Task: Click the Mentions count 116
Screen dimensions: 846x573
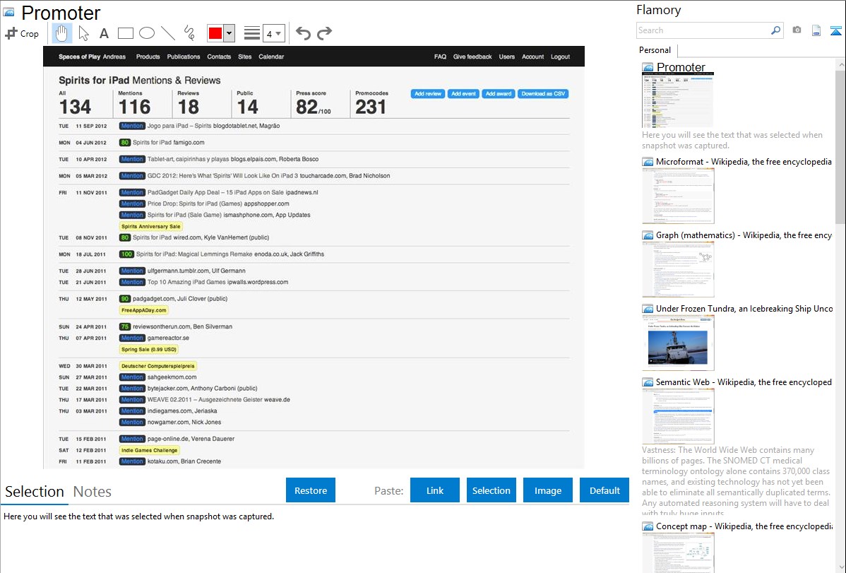Action: (x=134, y=107)
